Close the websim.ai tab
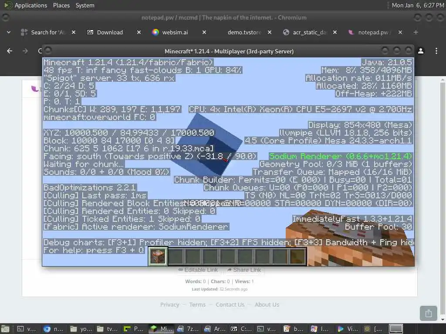This screenshot has width=446, height=334. (x=204, y=32)
